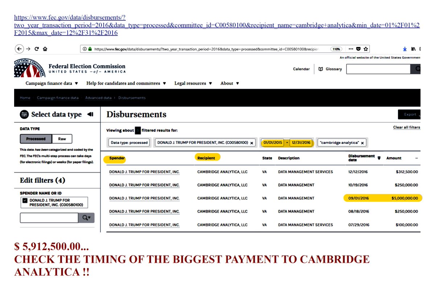Open the browser downloads arrow icon
This screenshot has height=305, width=435.
click(405, 49)
